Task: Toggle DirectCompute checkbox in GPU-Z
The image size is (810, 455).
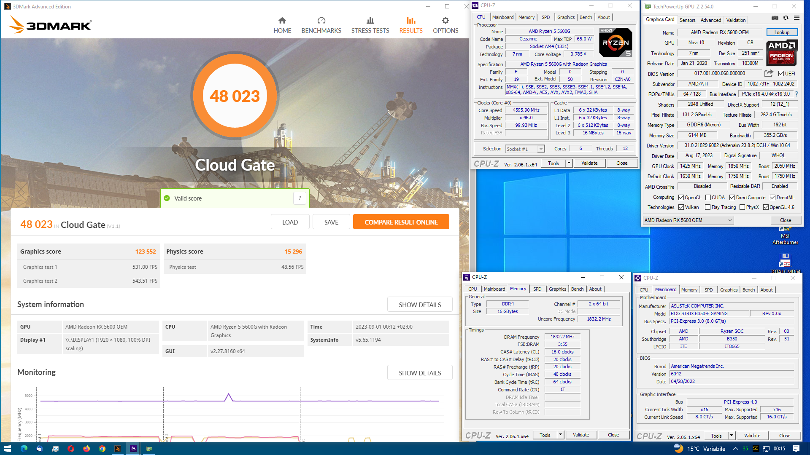Action: 732,198
